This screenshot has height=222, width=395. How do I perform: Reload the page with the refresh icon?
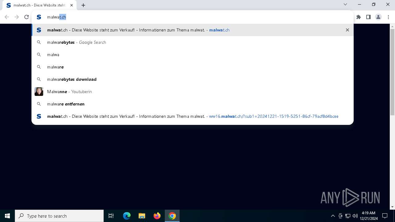[27, 17]
